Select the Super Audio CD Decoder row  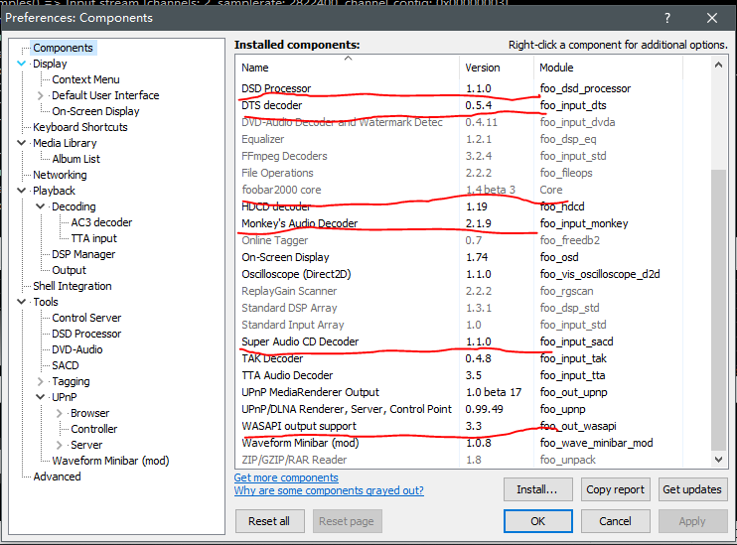[x=300, y=342]
